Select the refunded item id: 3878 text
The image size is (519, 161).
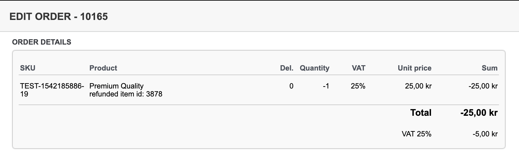[126, 94]
